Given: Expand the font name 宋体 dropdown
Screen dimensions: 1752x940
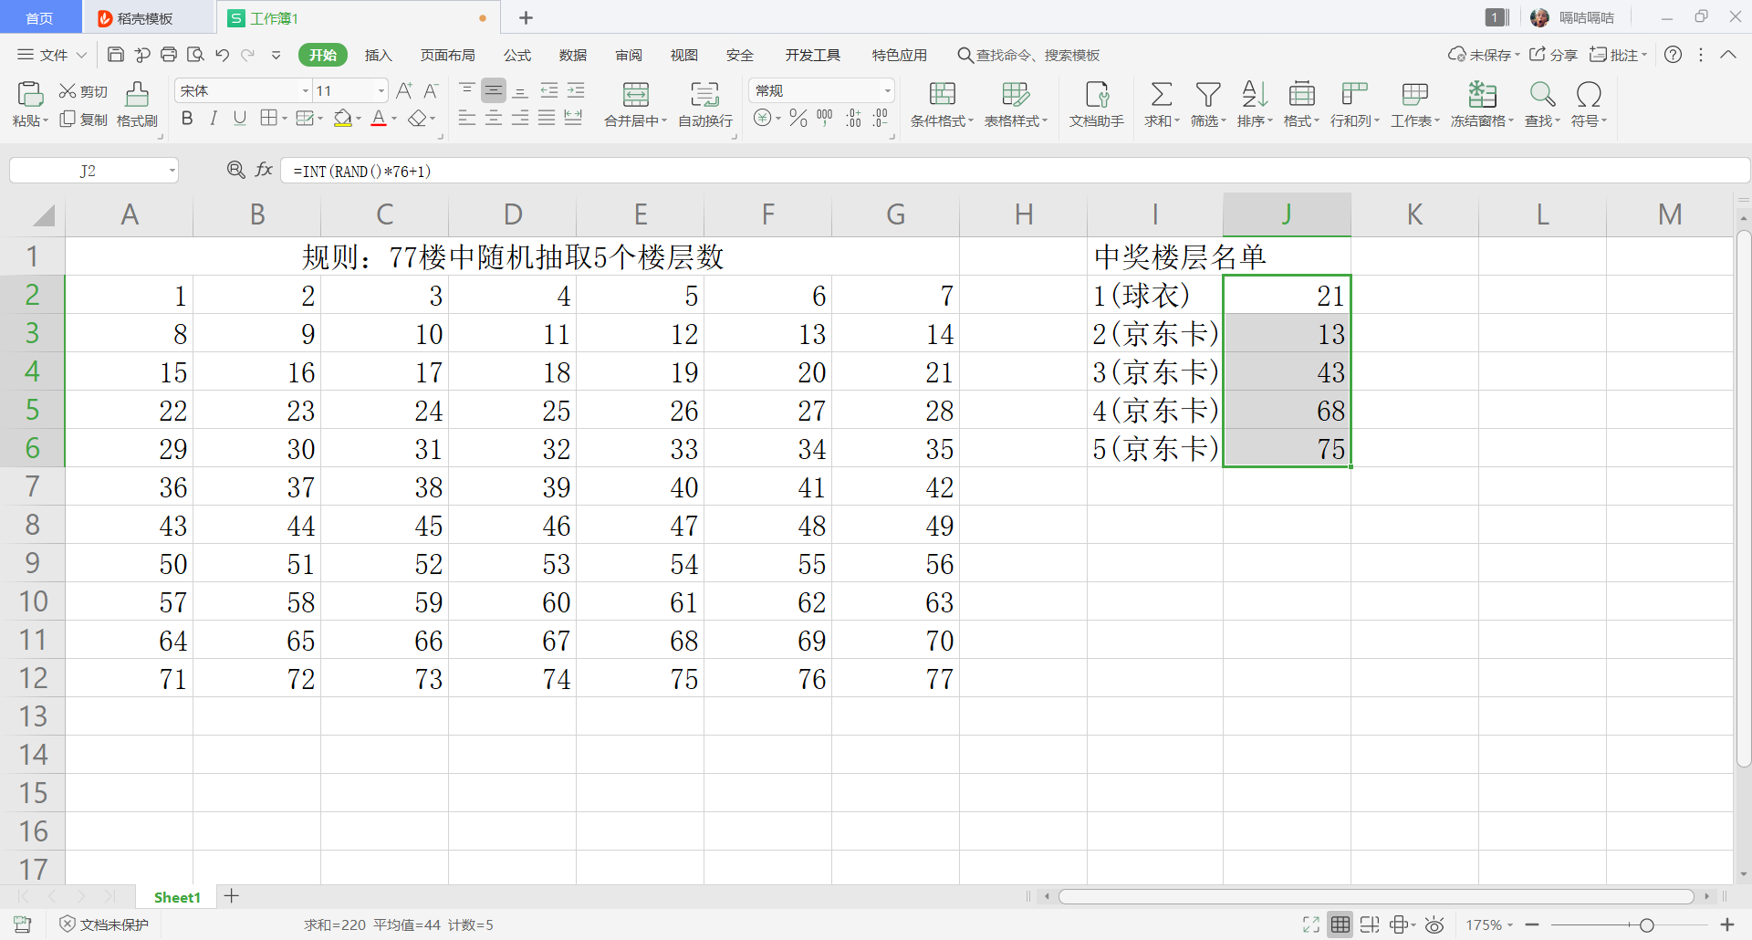Looking at the screenshot, I should [x=306, y=91].
